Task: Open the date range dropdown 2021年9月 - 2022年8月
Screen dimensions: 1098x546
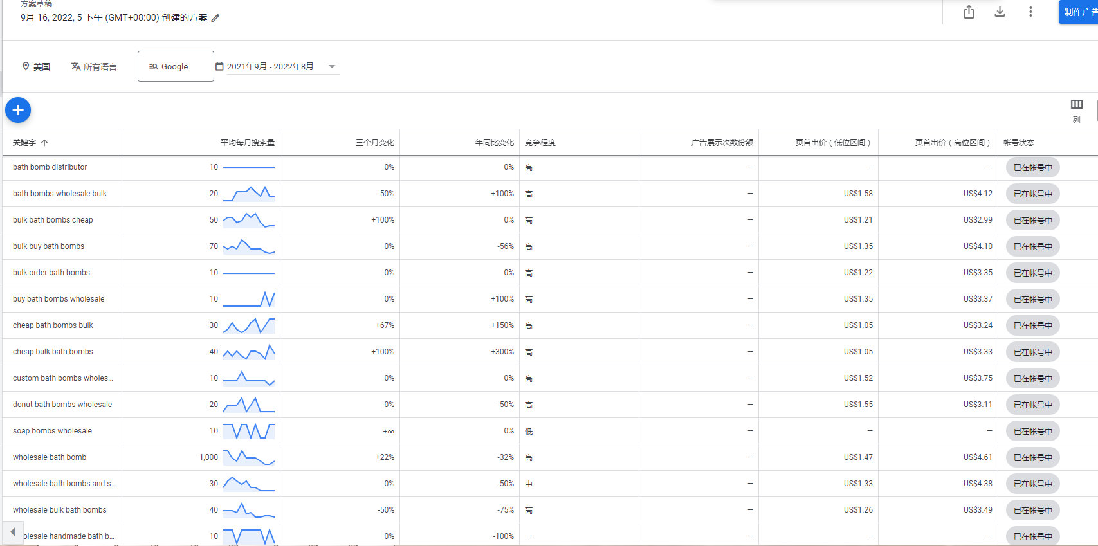Action: coord(277,66)
